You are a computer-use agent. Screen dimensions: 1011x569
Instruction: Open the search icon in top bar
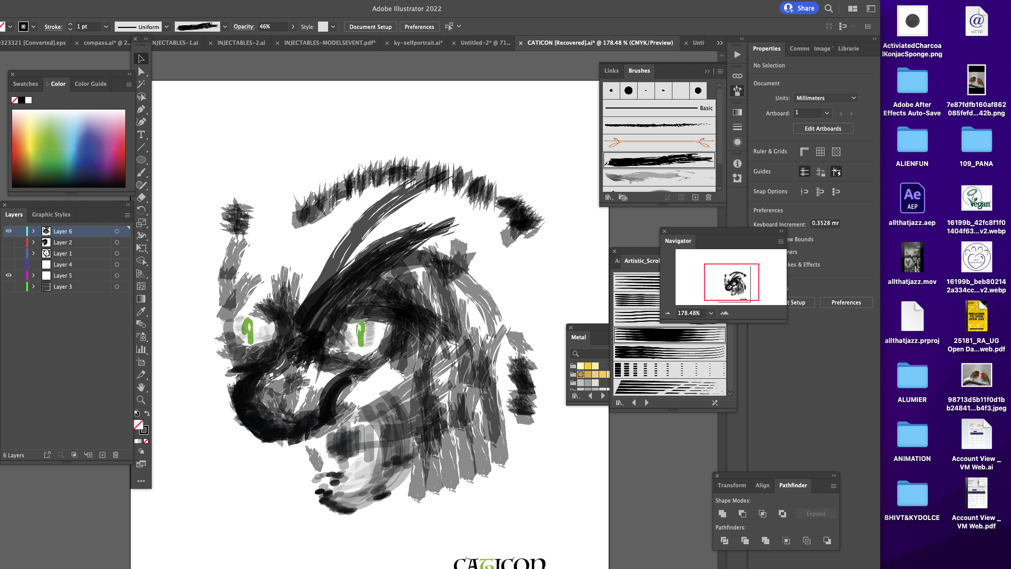coord(829,8)
